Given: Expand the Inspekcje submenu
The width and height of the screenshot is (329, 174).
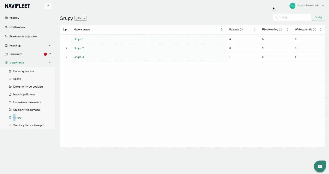Looking at the screenshot, I should [50, 45].
